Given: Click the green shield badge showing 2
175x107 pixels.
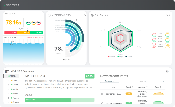Looking at the screenshot, I should [x=28, y=23].
